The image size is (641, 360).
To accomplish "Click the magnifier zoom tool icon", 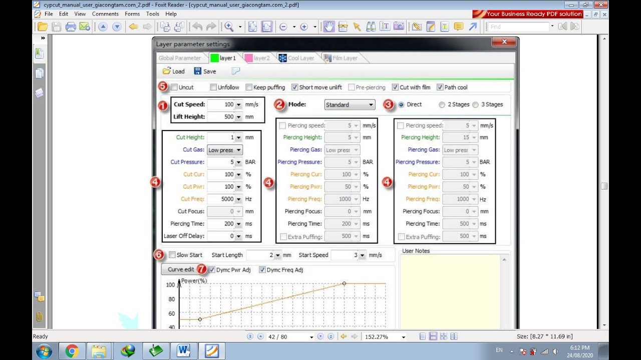I will pos(229,27).
